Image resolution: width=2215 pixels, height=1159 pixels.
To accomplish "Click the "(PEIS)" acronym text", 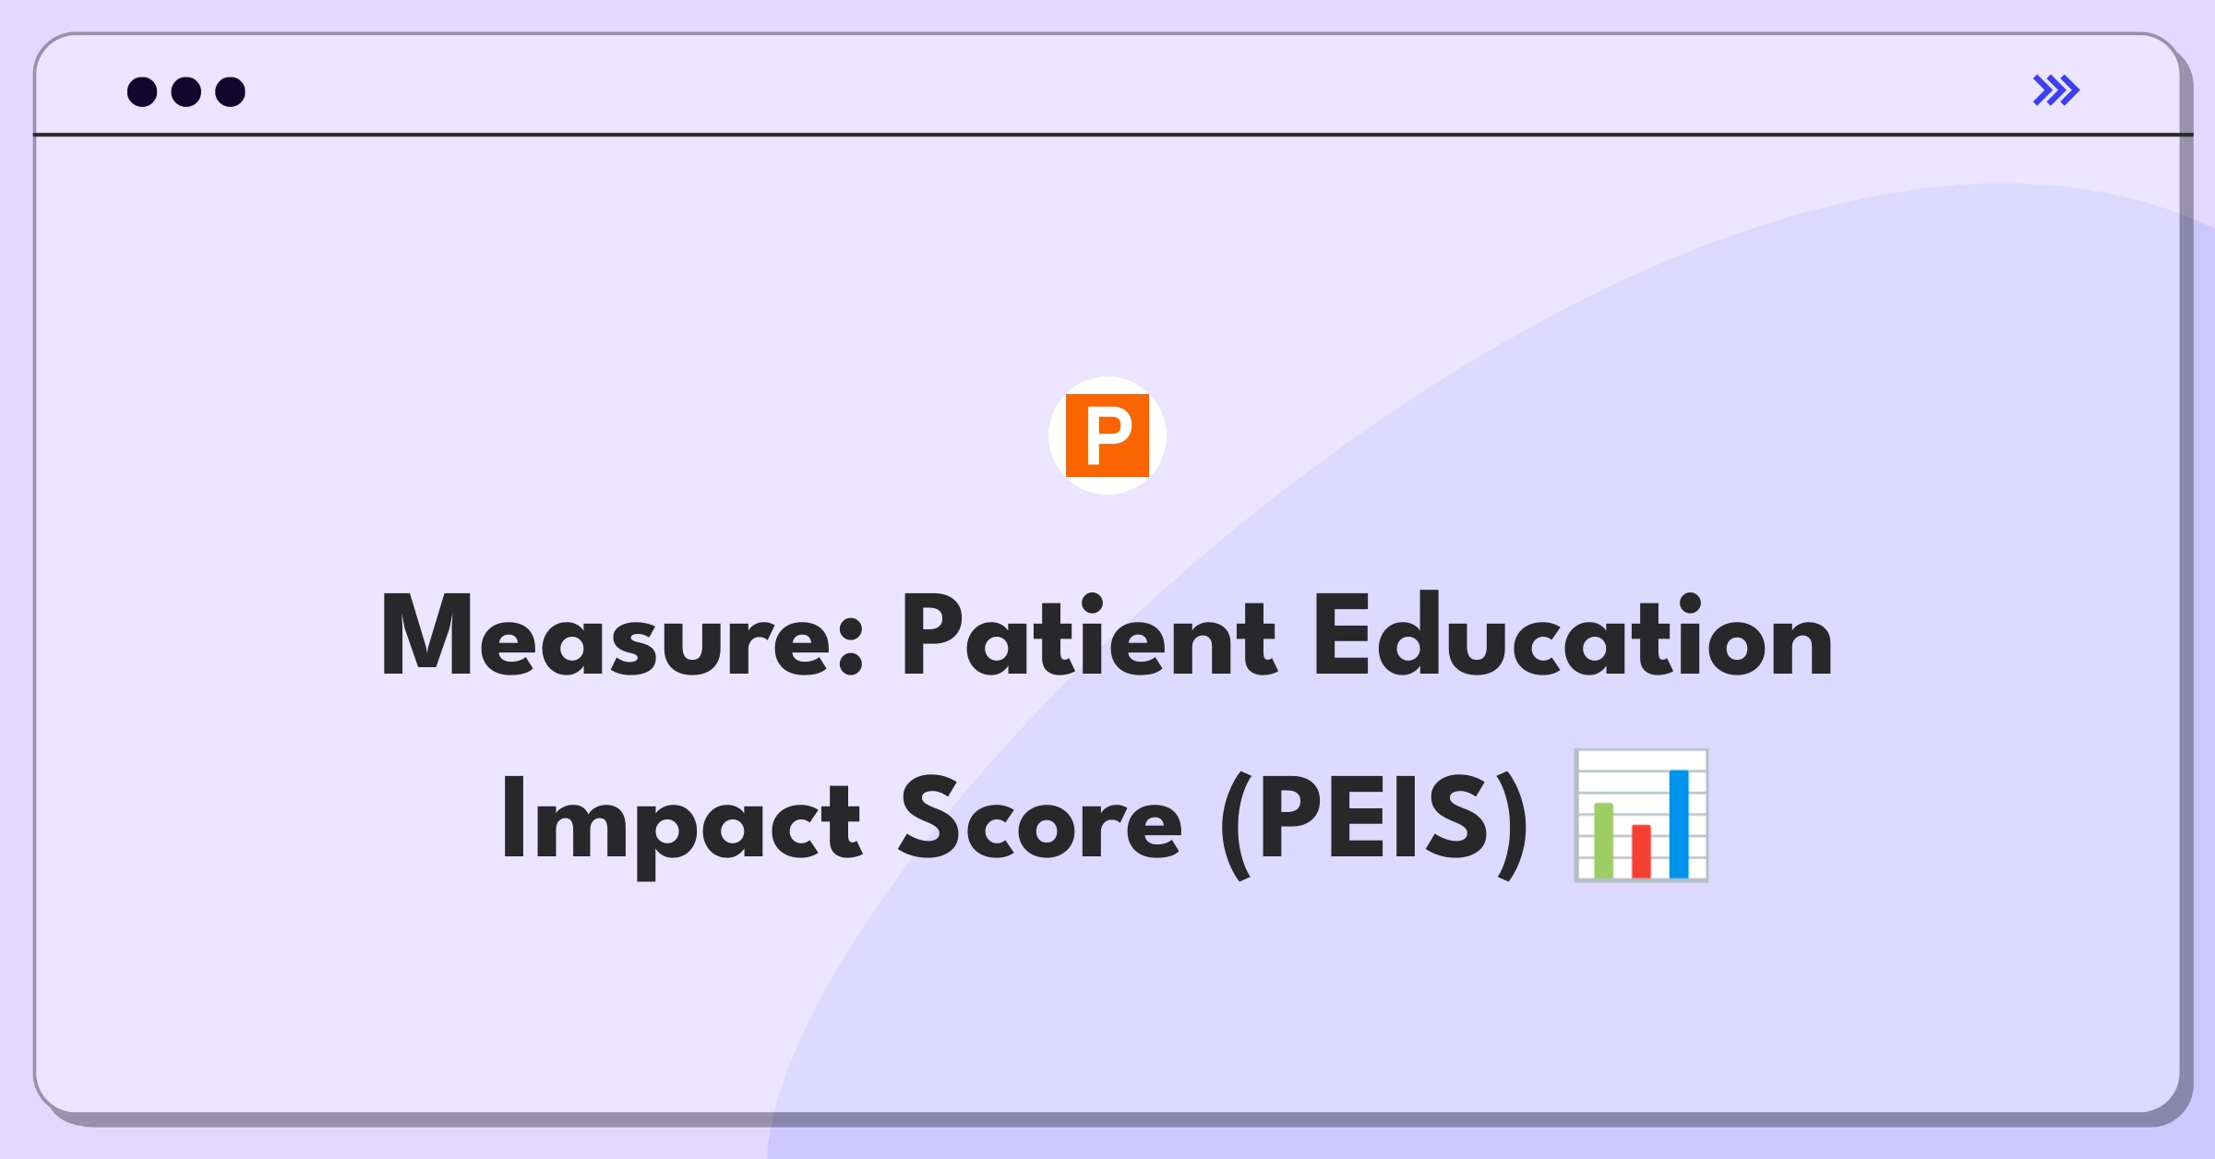I will click(x=1375, y=824).
